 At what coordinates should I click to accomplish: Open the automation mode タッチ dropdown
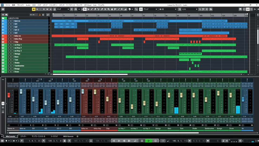click(x=63, y=9)
